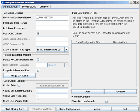Viewport: 140px width, 112px height.
Task: Click the Purge Database button
Action: (x=19, y=75)
